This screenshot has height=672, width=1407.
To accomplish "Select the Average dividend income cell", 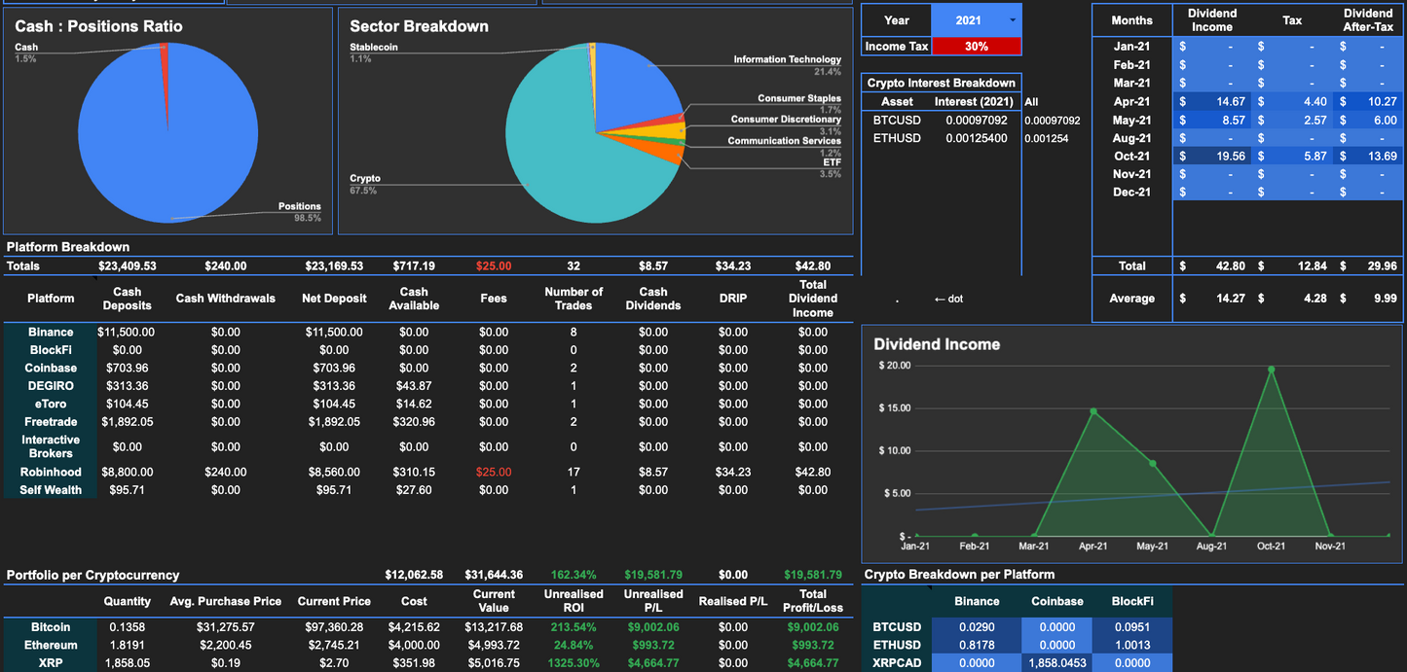I will pos(1211,298).
